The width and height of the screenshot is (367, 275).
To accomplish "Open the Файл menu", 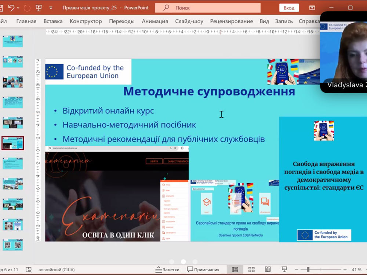I will click(x=4, y=21).
